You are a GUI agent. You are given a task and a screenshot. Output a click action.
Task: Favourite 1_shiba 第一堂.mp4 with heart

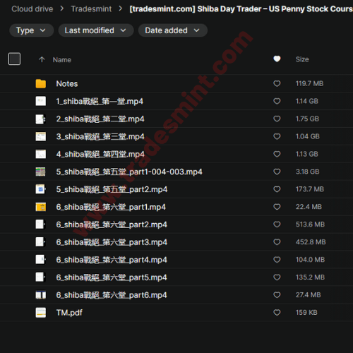(277, 101)
